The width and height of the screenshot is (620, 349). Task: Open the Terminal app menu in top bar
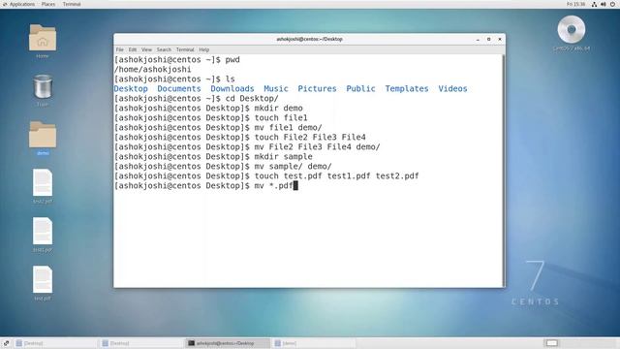click(72, 4)
